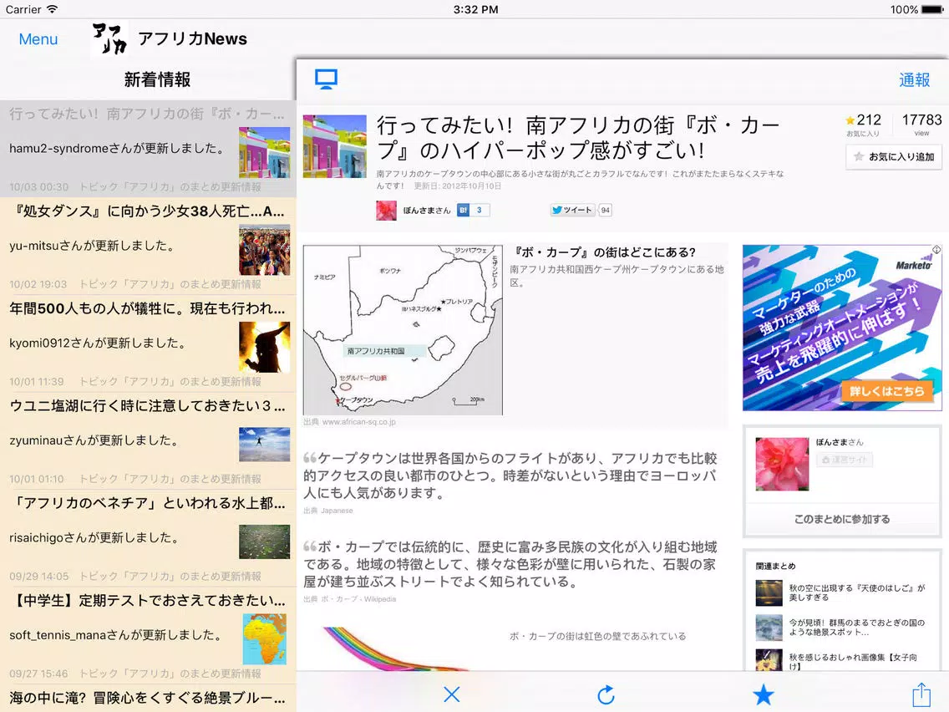Viewport: 949px width, 712px height.
Task: Select news item 『処女ダンス』に向かう少女38人死亡
Action: click(149, 247)
